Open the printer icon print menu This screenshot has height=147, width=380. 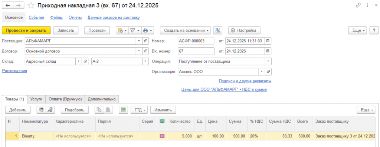(x=147, y=30)
